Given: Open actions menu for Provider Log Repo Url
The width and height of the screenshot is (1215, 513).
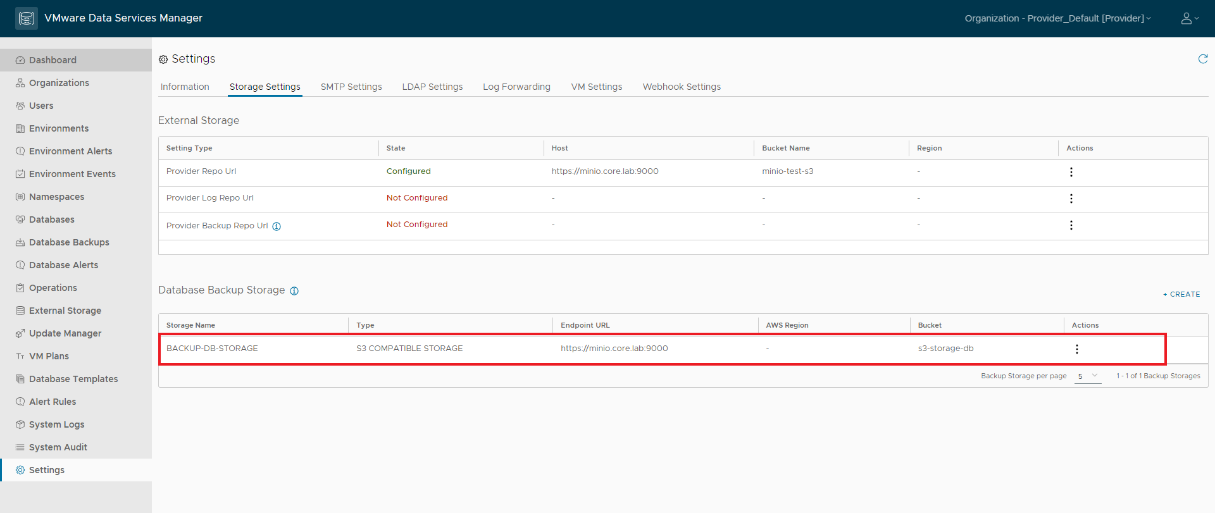Looking at the screenshot, I should (x=1071, y=199).
